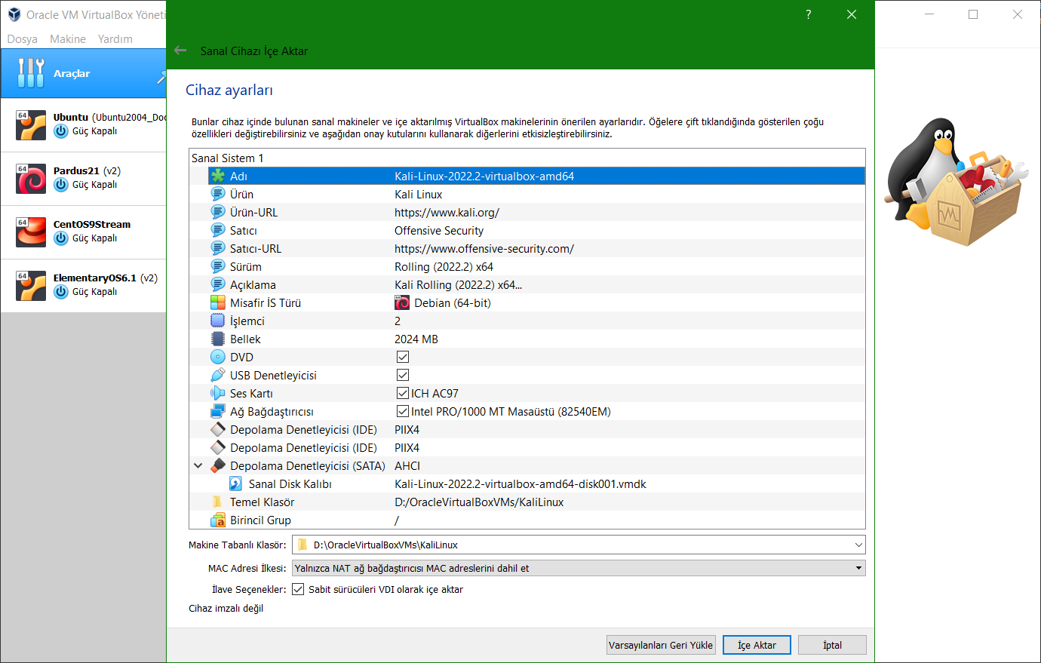Click the Rolling (2022.2) x64 version value
This screenshot has height=663, width=1041.
point(444,266)
